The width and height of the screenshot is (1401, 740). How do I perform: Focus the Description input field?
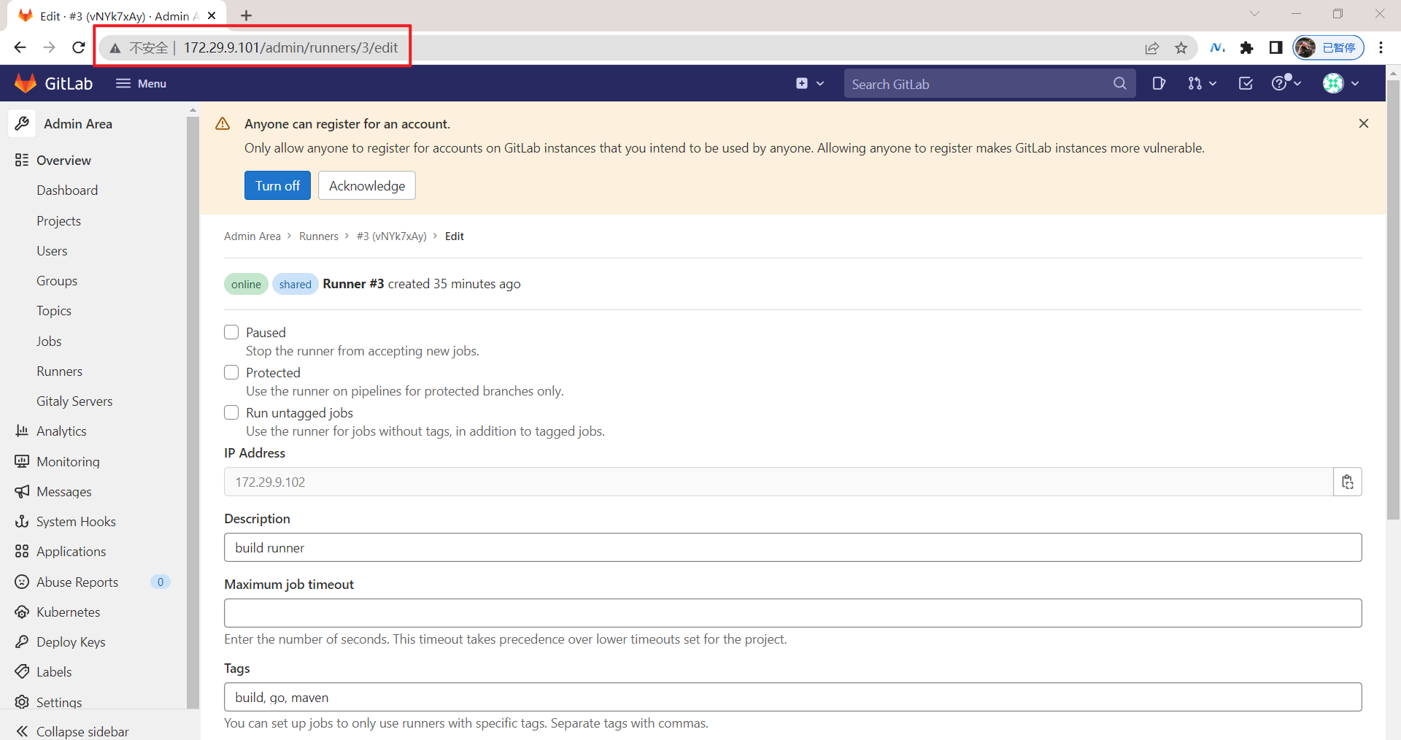793,547
